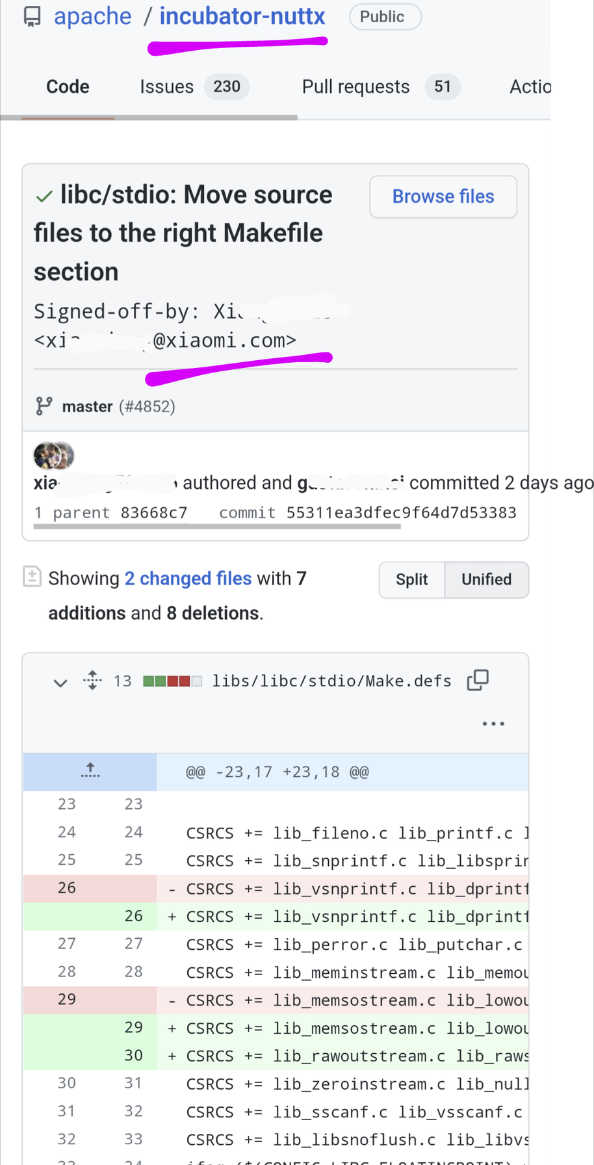Switch diff view to Split

411,579
